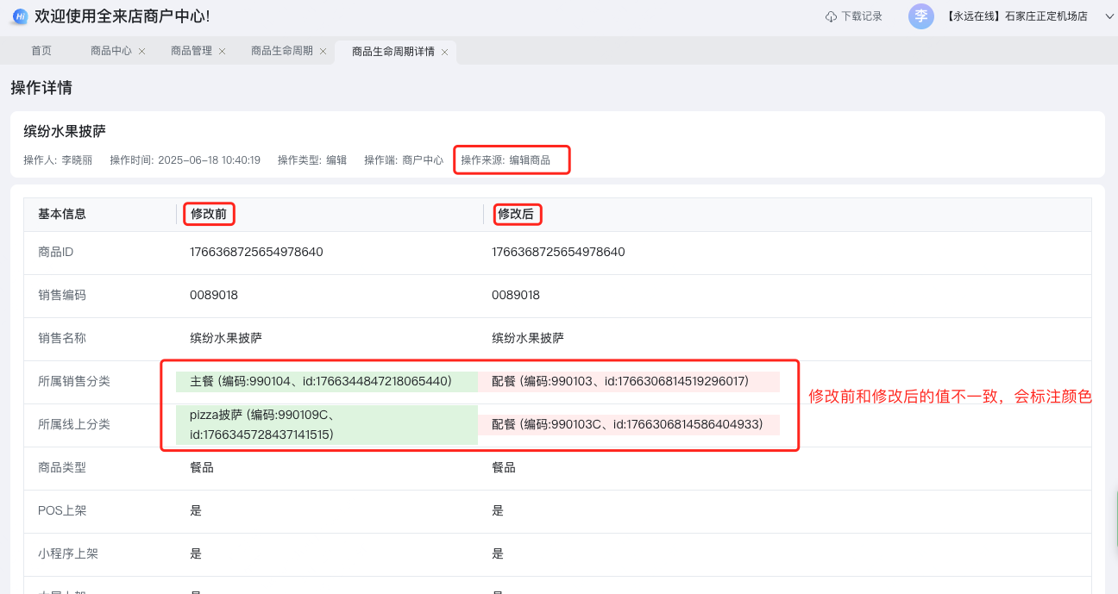Close the 商品中心 tab
Image resolution: width=1118 pixels, height=594 pixels.
(x=142, y=52)
